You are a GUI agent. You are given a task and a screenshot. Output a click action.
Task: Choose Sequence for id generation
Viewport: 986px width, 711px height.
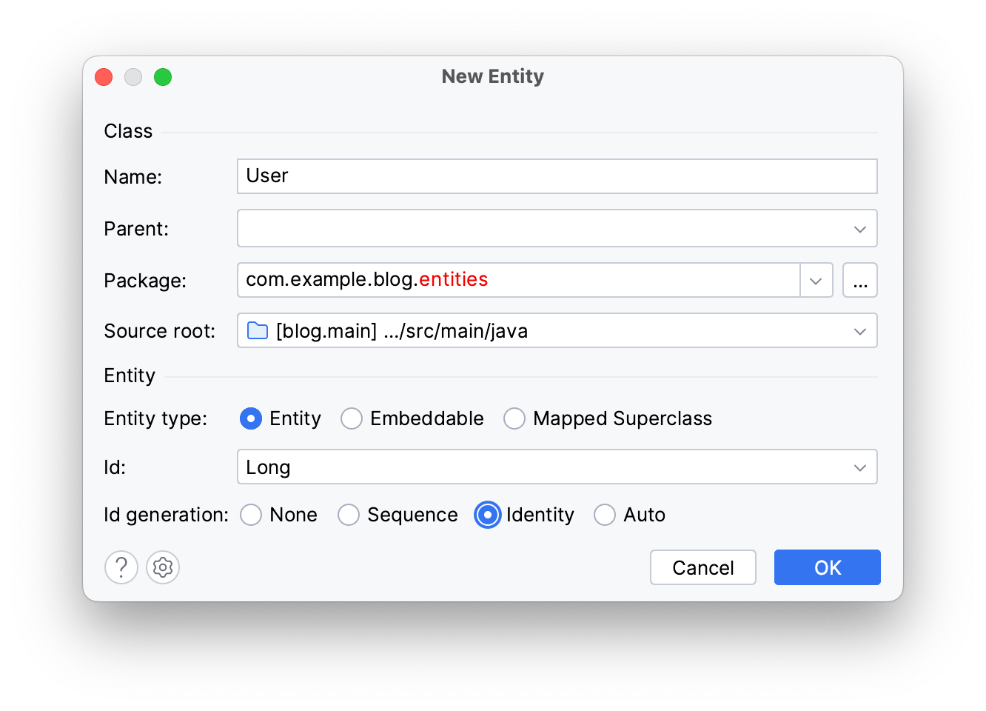[349, 515]
